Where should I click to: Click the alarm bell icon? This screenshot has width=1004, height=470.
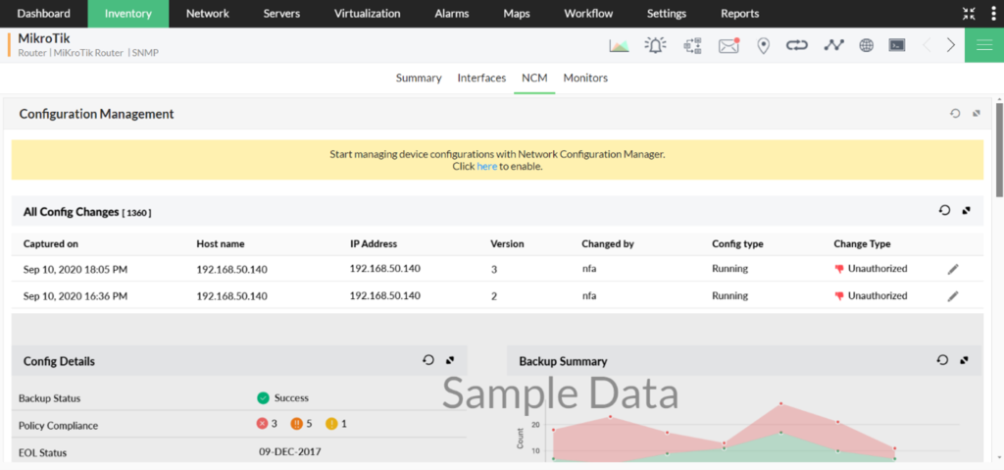(x=654, y=45)
